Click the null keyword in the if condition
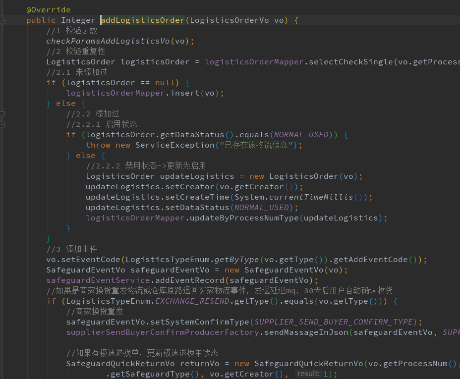Viewport: 460px width, 379px height. [x=165, y=83]
